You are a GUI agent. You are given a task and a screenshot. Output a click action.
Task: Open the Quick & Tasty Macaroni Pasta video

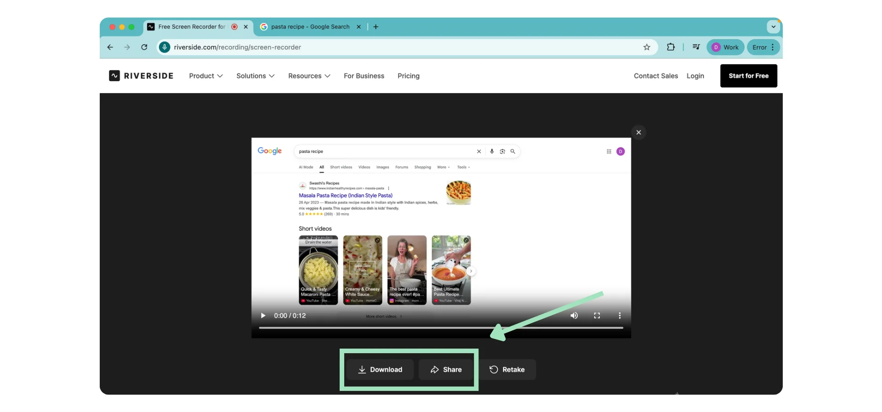tap(319, 270)
